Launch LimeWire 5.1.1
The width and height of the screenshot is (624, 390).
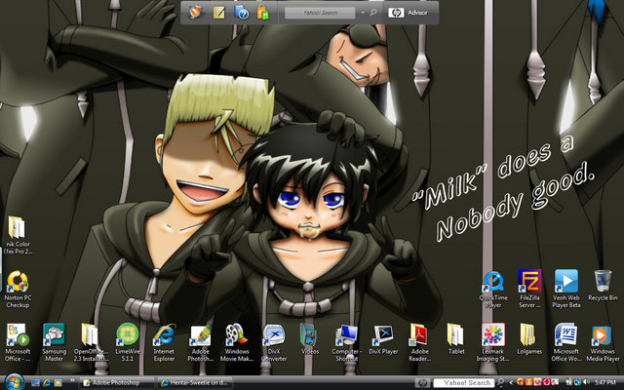128,342
